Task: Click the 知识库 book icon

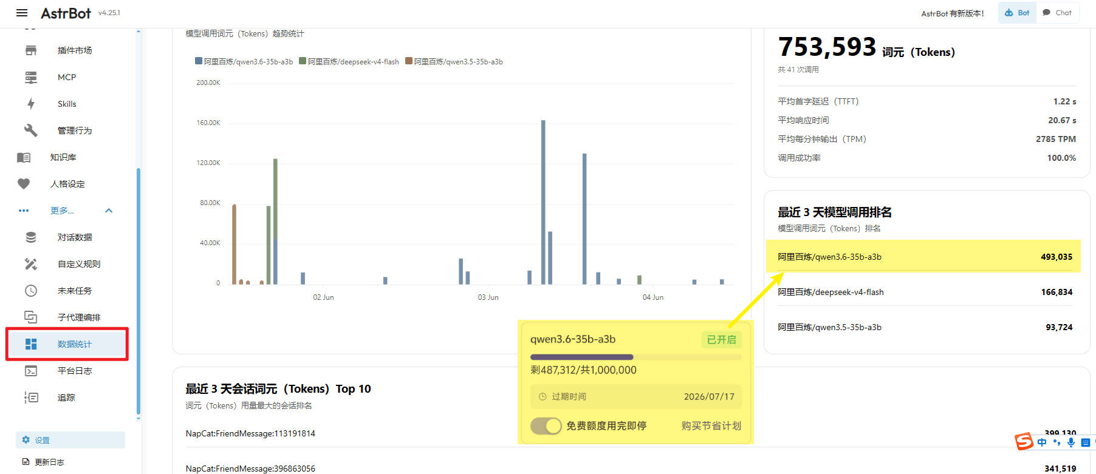Action: click(x=24, y=157)
